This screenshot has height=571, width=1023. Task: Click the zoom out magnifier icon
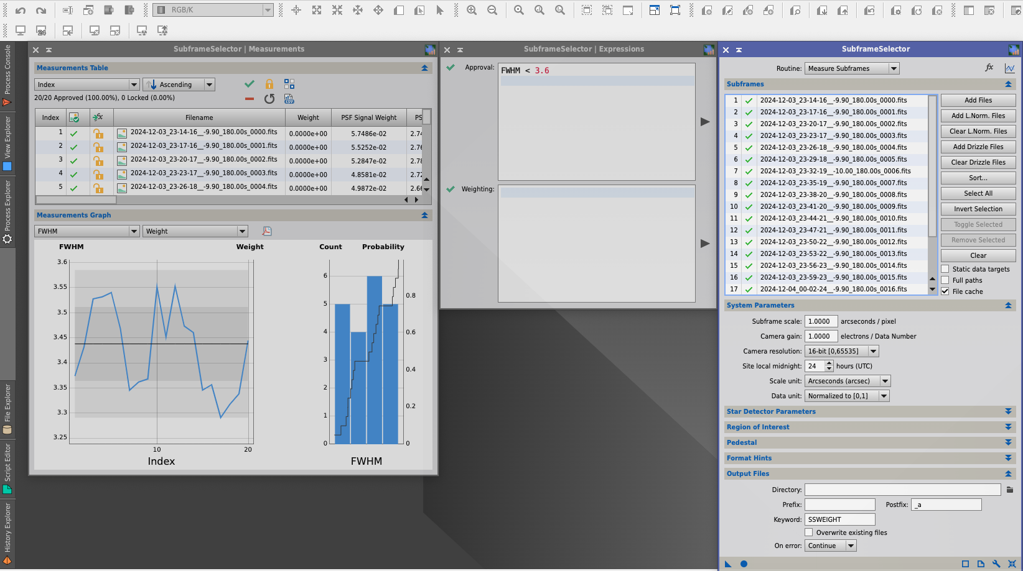[x=492, y=10]
